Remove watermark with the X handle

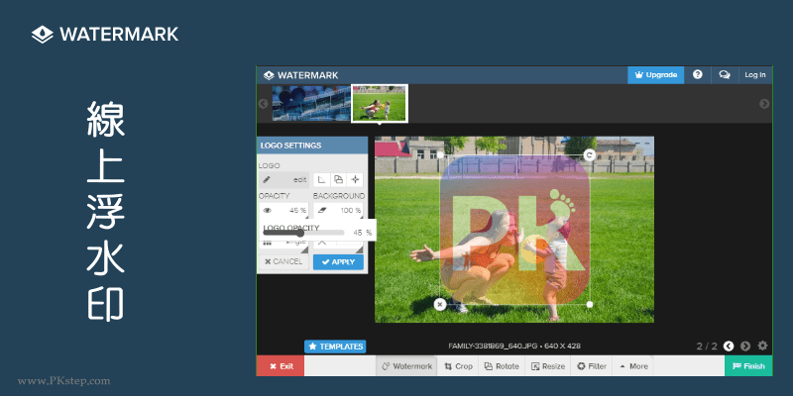click(x=440, y=304)
